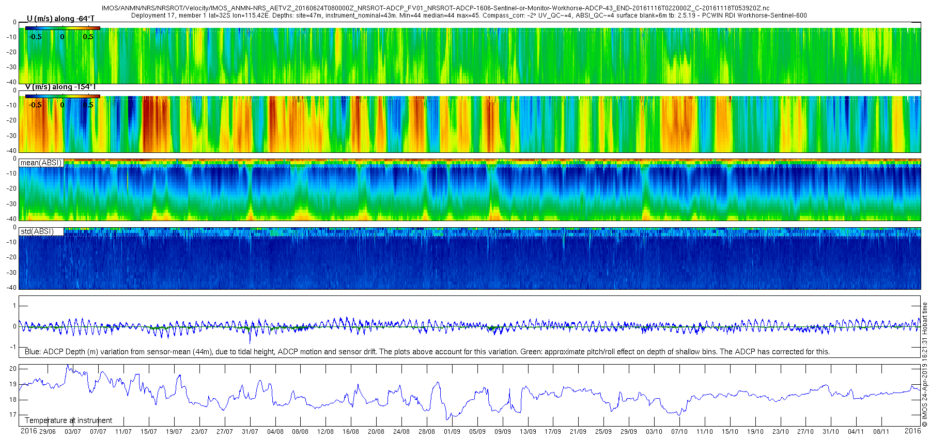
Task: Click the '23/07' date tick
Action: pos(199,432)
